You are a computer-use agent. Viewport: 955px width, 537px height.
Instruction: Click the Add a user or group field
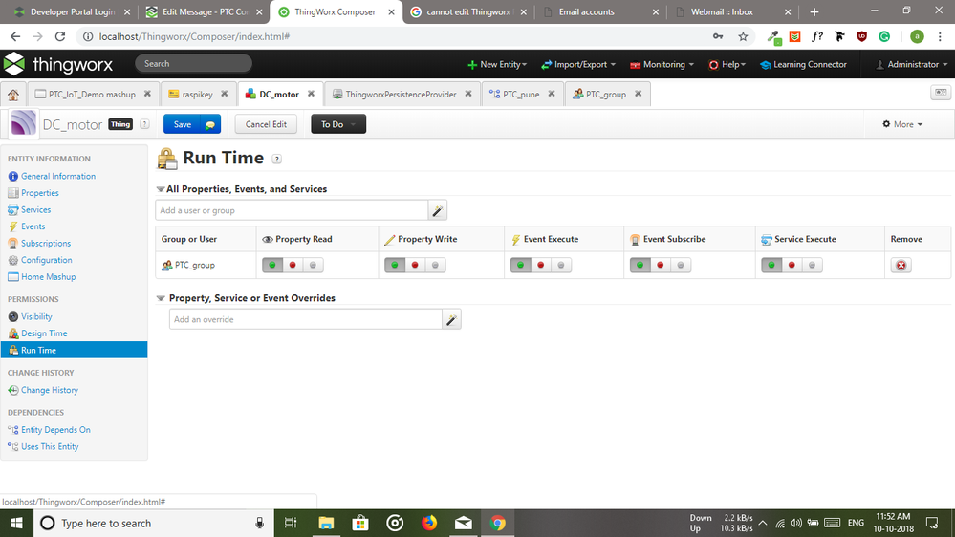tap(292, 210)
